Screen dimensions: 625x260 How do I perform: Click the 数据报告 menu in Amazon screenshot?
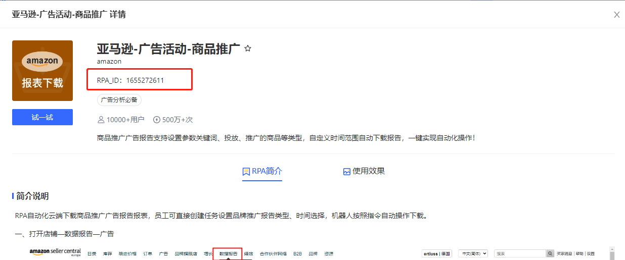228,253
